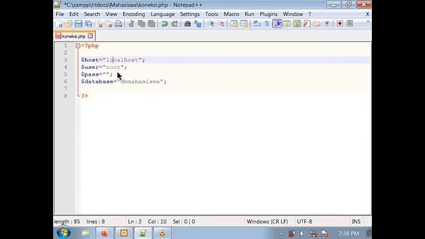Image resolution: width=425 pixels, height=239 pixels.
Task: Click the Stop Recording toolbar icon
Action: point(350,24)
